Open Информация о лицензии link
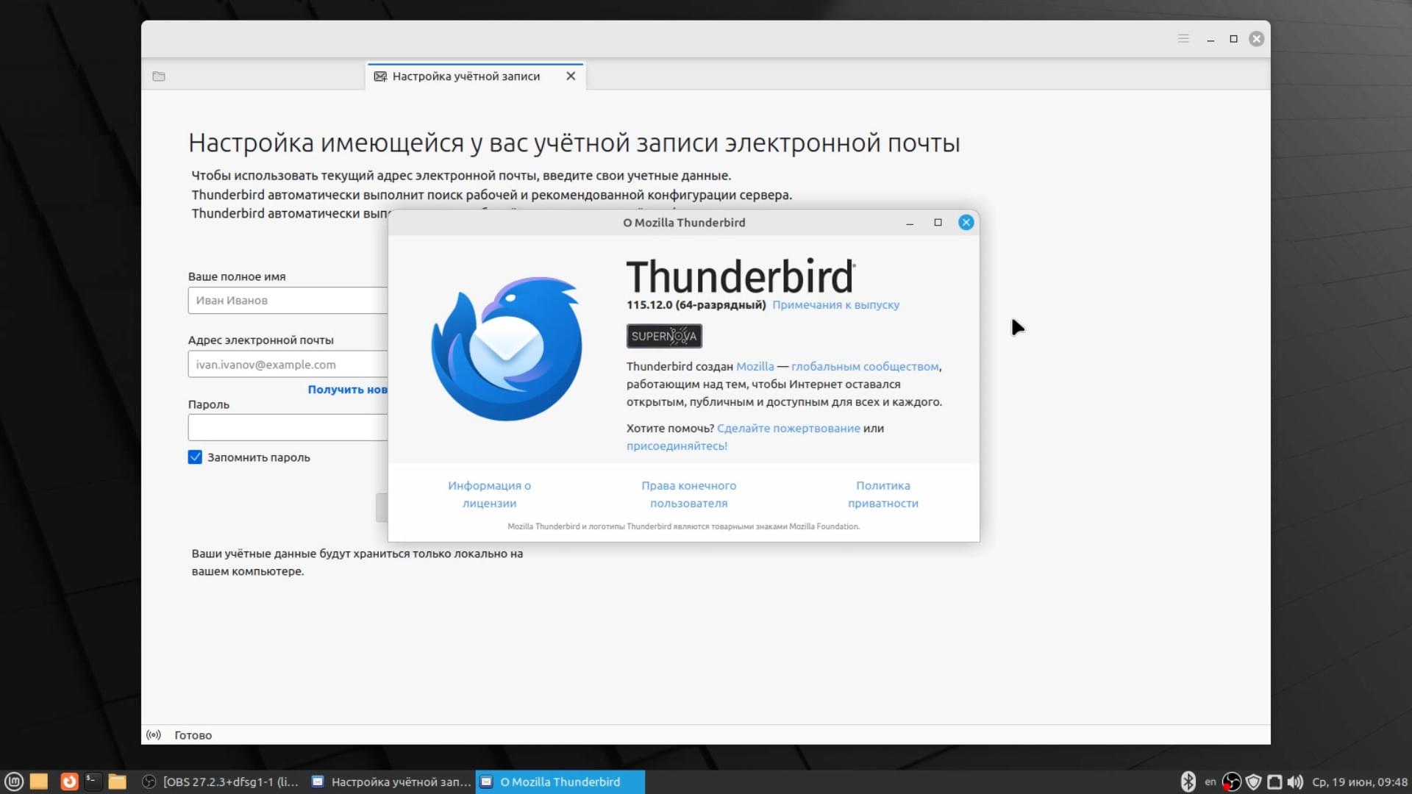 [489, 494]
